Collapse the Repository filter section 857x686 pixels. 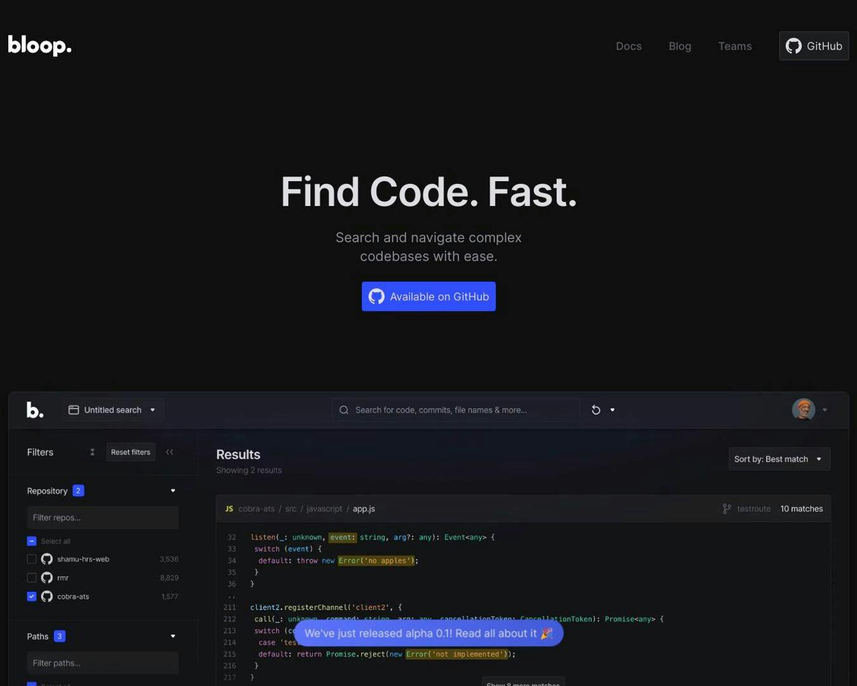point(173,490)
